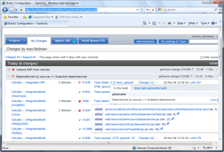Open the Tools menu
Viewport: 224px width, 152px height.
click(x=205, y=23)
